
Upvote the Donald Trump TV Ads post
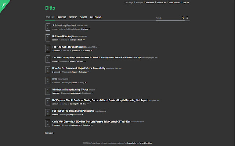(x=48, y=91)
